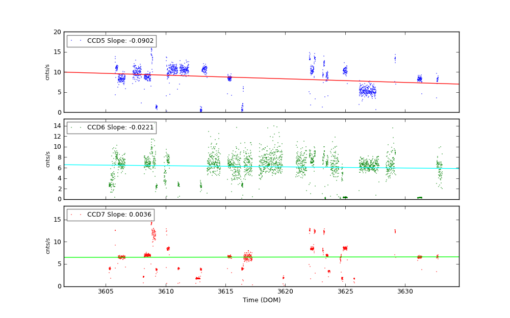
Task: Click the Time (DOM) x-axis label
Action: click(261, 300)
